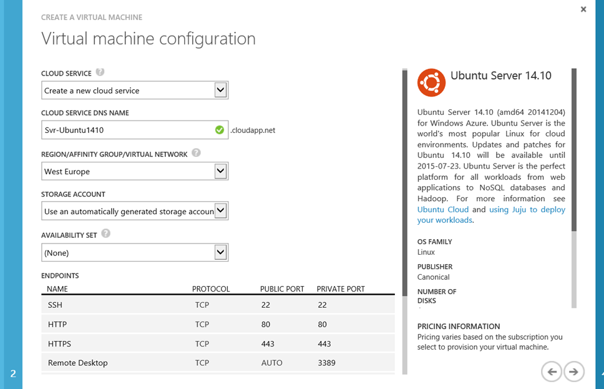
Task: Click the Ubuntu description panel scrollbar
Action: pos(574,188)
